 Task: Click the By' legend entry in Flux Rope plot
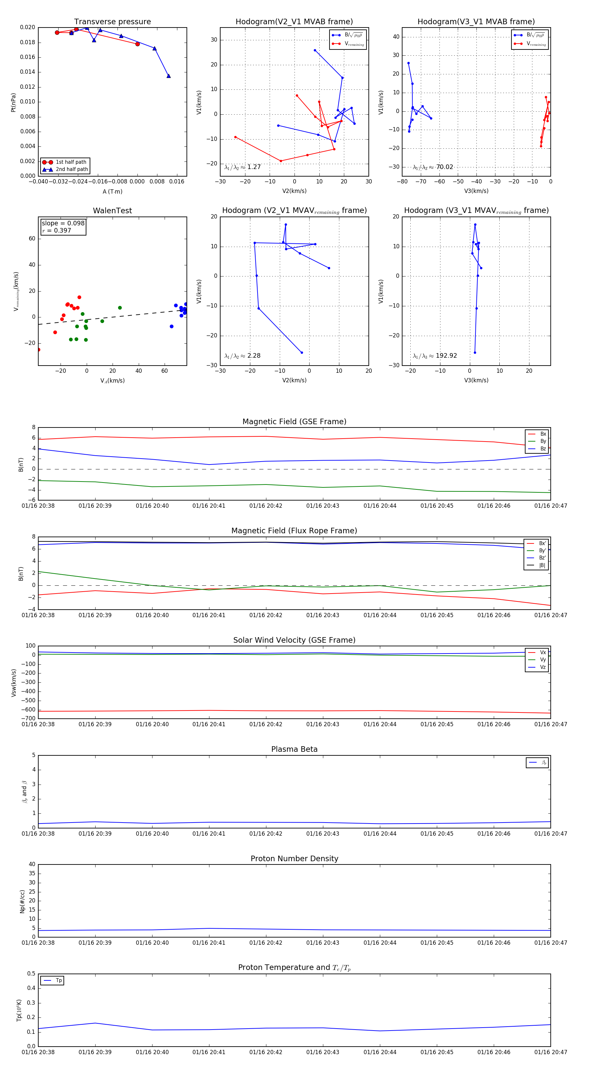click(x=537, y=551)
